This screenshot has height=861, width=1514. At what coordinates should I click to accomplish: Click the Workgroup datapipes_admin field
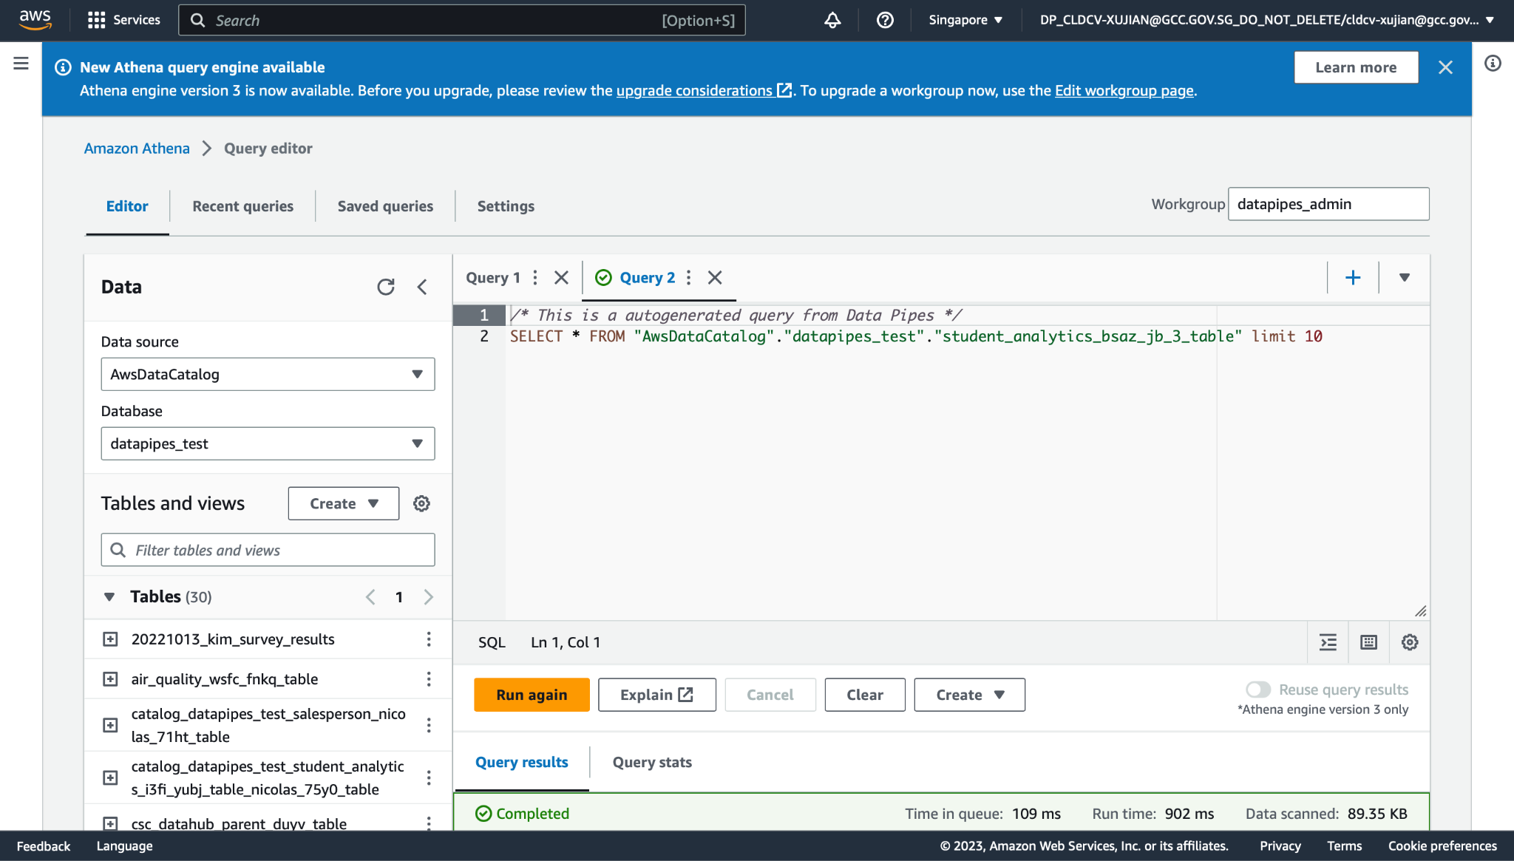1328,204
